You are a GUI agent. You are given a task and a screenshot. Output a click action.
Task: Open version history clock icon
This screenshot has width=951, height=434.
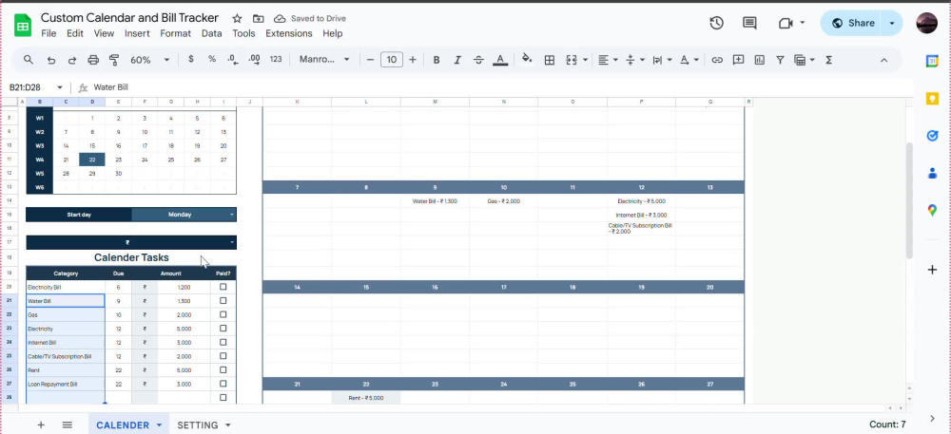716,23
